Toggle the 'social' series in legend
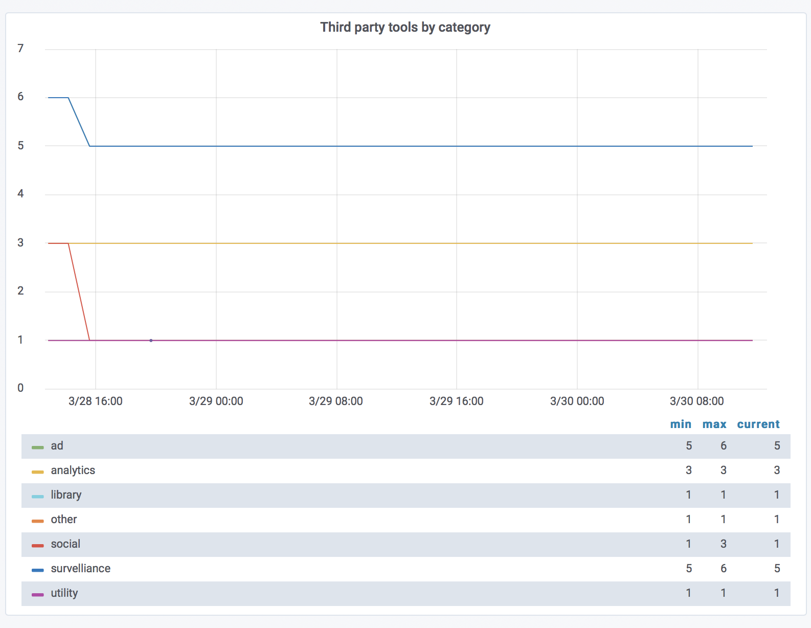811x628 pixels. click(x=65, y=544)
